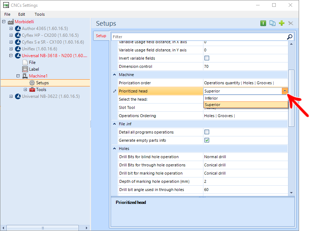Enable Detail all programs operations checkbox
Viewport: 313px width, 231px height.
(207, 132)
